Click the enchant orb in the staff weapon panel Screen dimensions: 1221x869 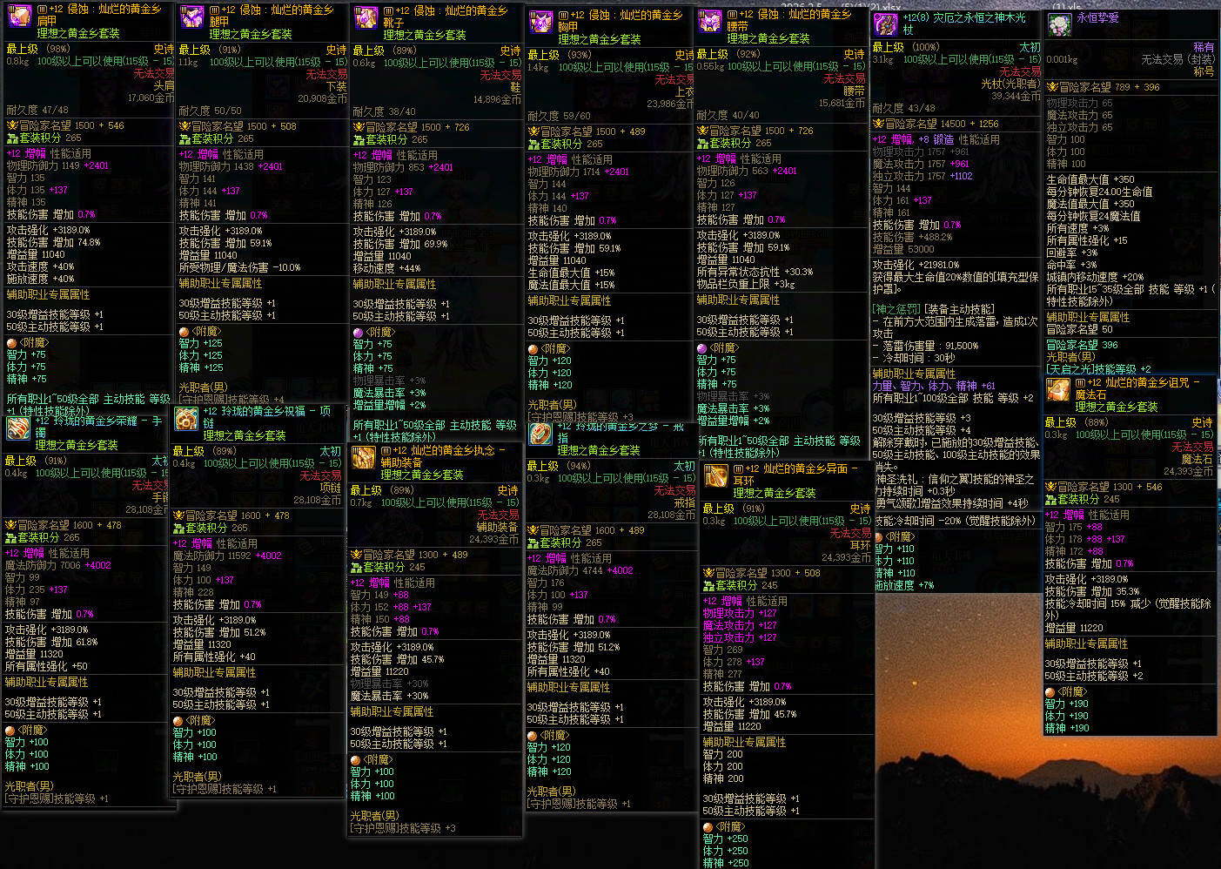tap(879, 536)
